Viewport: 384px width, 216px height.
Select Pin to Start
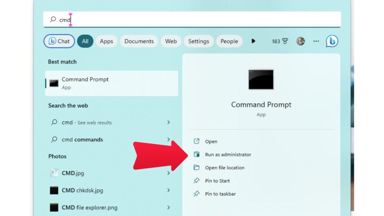pos(217,181)
